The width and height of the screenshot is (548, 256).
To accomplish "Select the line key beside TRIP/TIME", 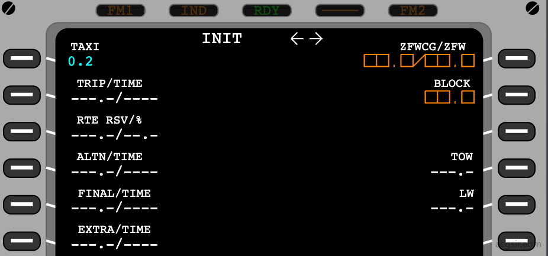I will tap(22, 95).
